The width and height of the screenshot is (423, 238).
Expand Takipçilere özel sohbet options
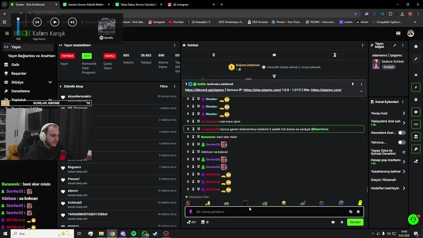404,123
